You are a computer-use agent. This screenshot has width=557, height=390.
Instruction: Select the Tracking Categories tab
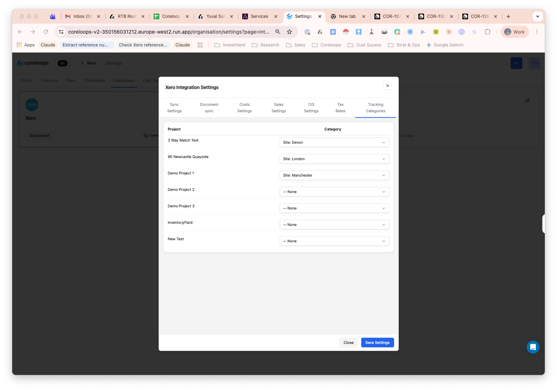tap(376, 108)
